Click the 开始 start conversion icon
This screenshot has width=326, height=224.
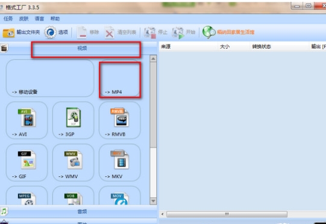[x=178, y=33]
